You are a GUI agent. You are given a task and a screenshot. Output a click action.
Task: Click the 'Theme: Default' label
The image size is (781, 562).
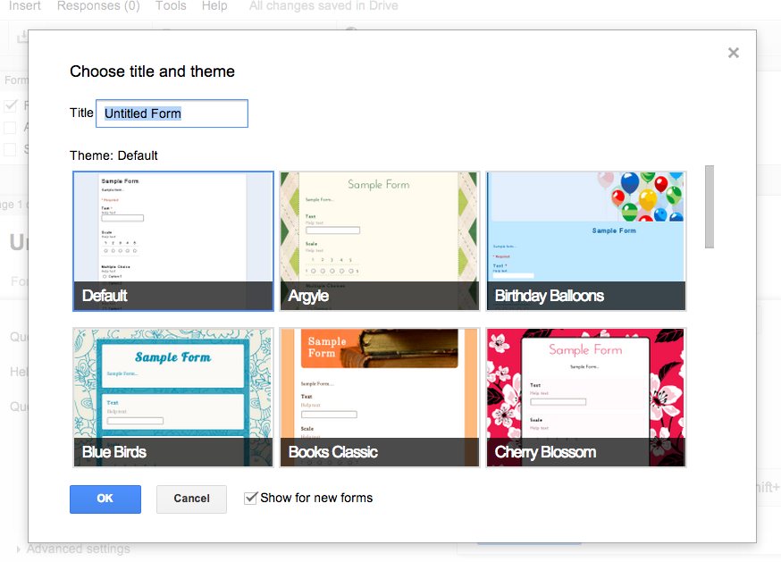click(x=113, y=156)
